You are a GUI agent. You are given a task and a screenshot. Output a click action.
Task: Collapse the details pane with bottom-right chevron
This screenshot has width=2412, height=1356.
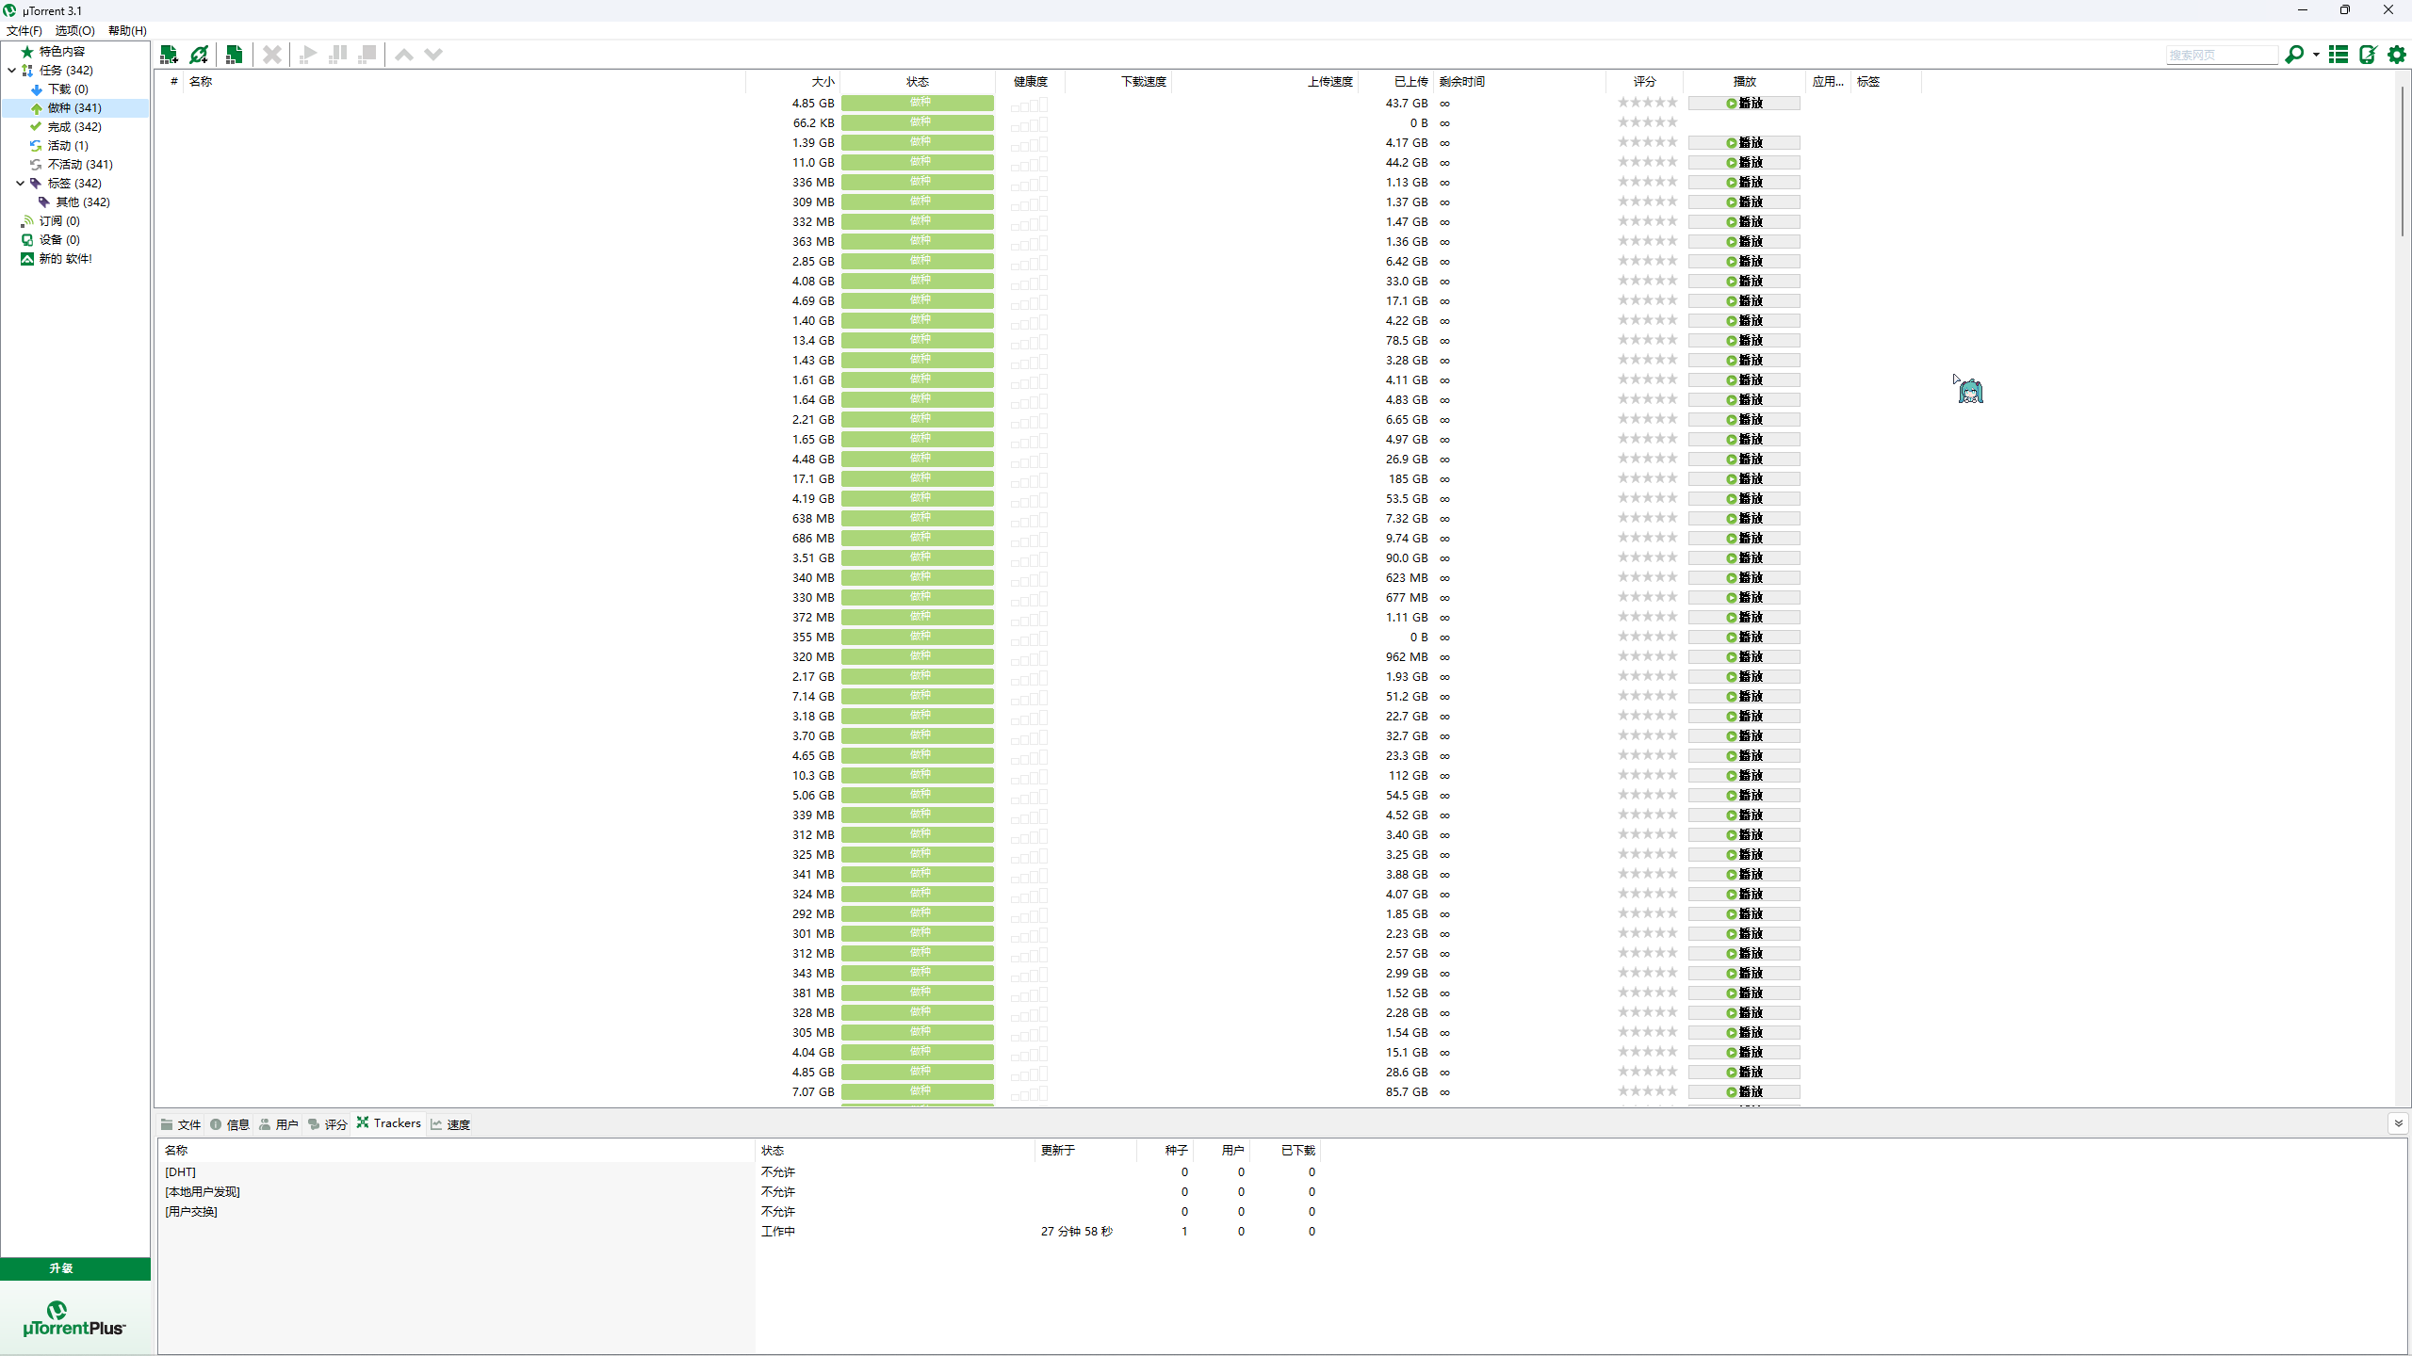click(x=2398, y=1123)
